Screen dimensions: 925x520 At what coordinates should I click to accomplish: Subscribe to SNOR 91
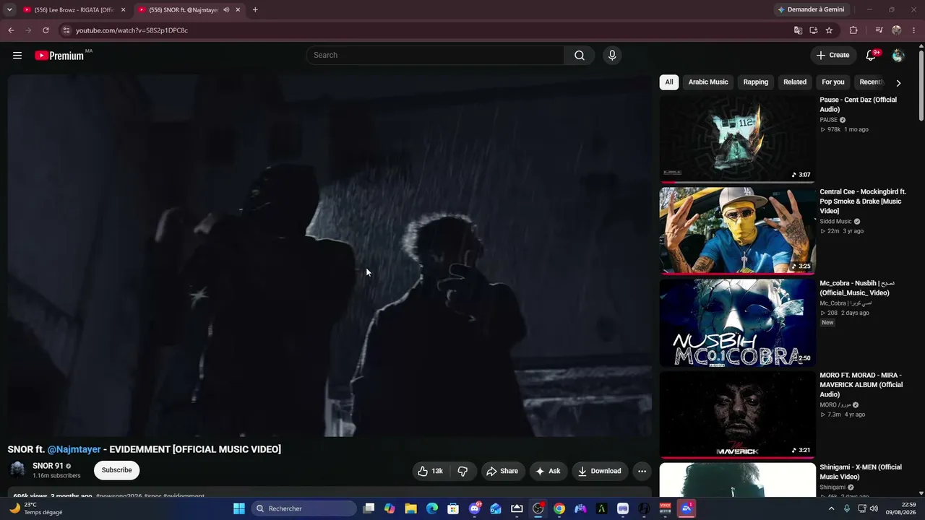116,470
